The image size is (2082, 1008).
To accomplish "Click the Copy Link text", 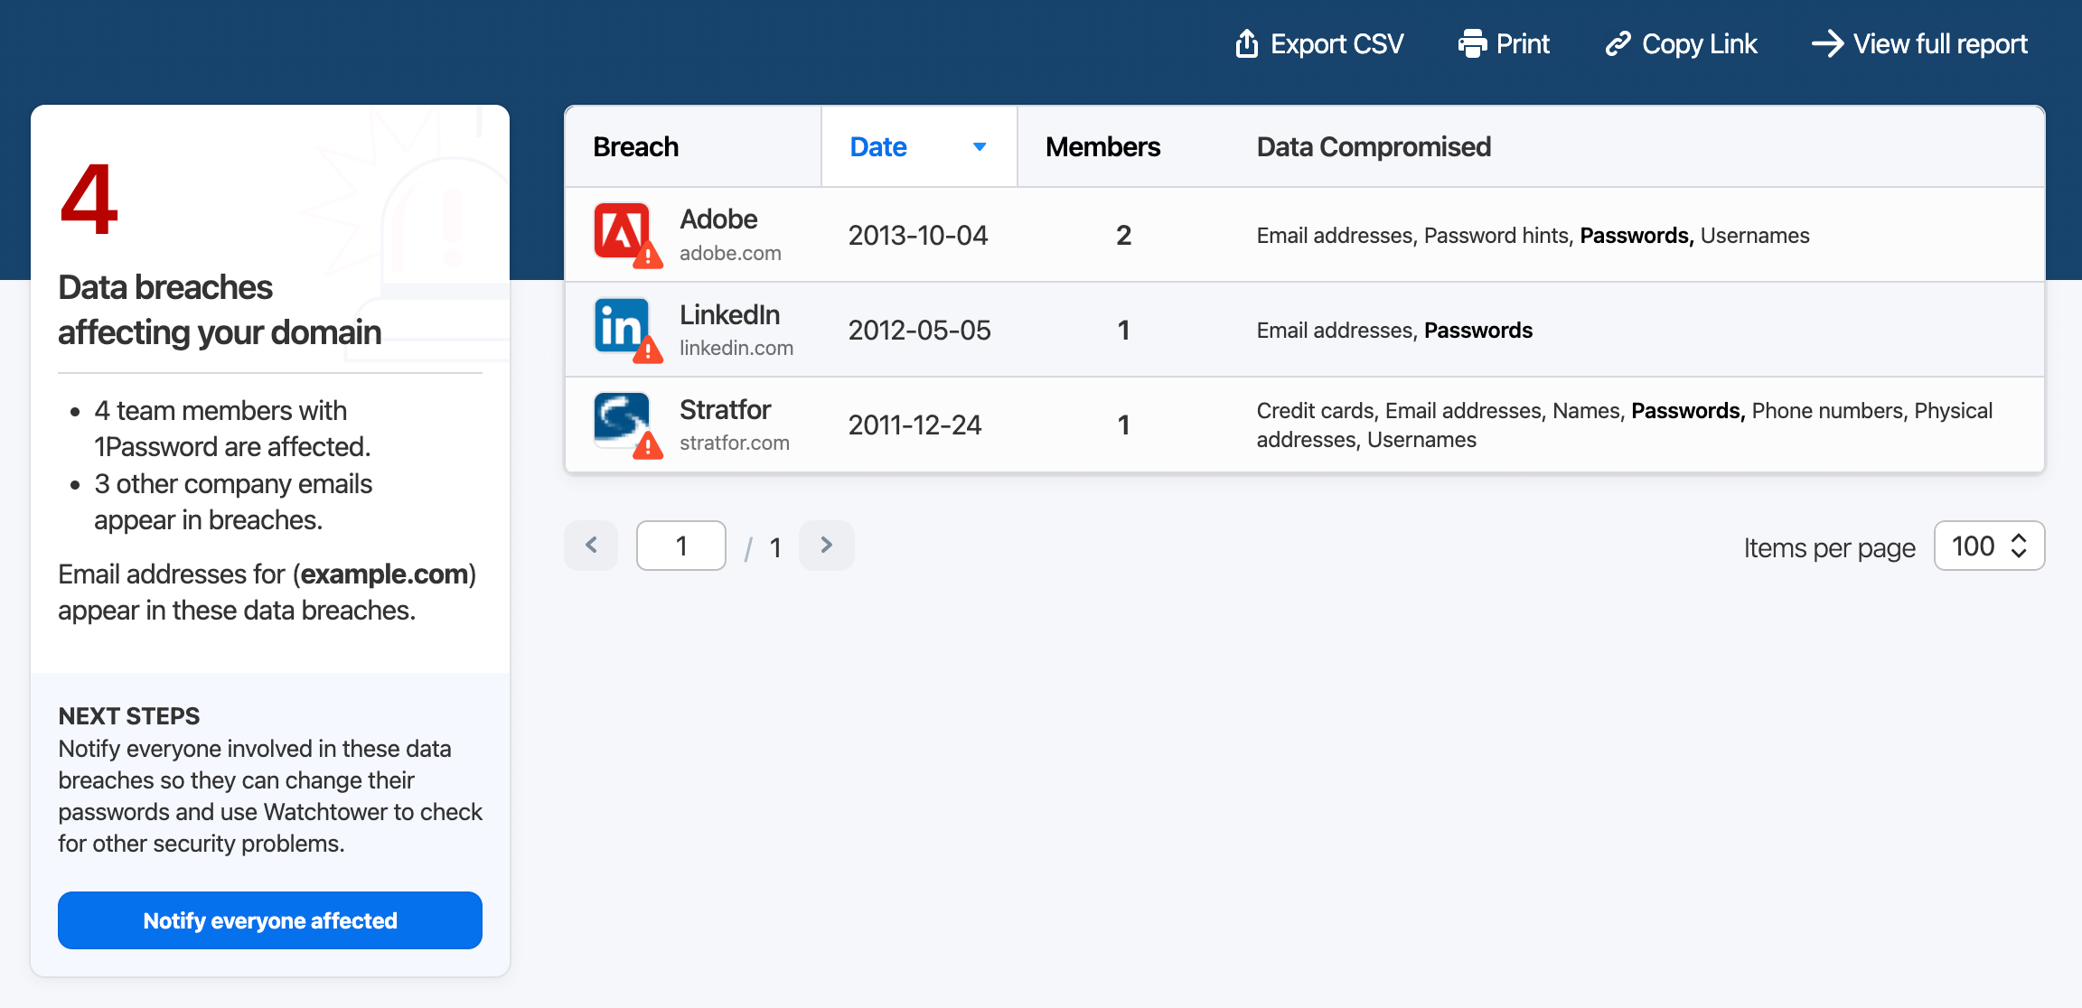I will [1700, 43].
